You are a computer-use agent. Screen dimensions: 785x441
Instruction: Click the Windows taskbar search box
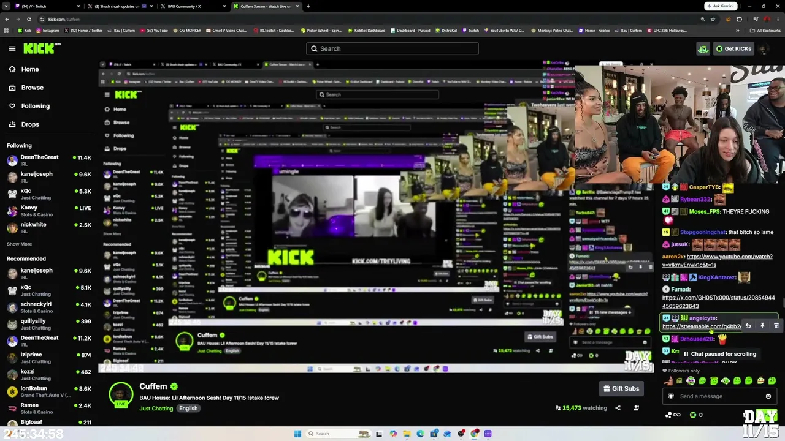pos(337,434)
